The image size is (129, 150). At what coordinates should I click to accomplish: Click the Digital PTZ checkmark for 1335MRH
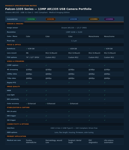pos(105,83)
